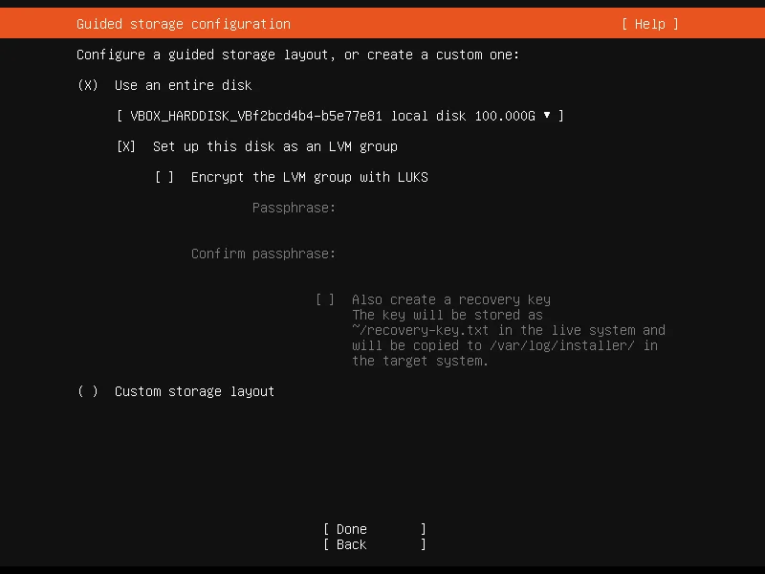Image resolution: width=765 pixels, height=574 pixels.
Task: Click the down arrow beside 100.000G
Action: coord(547,115)
